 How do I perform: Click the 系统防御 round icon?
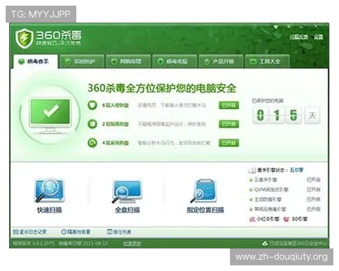[x=92, y=143]
